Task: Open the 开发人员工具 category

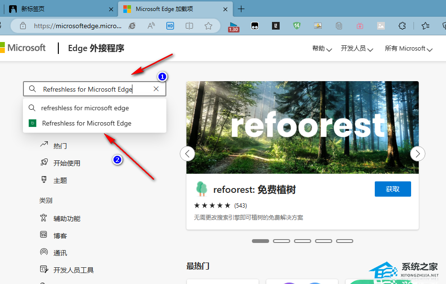Action: coord(67,270)
